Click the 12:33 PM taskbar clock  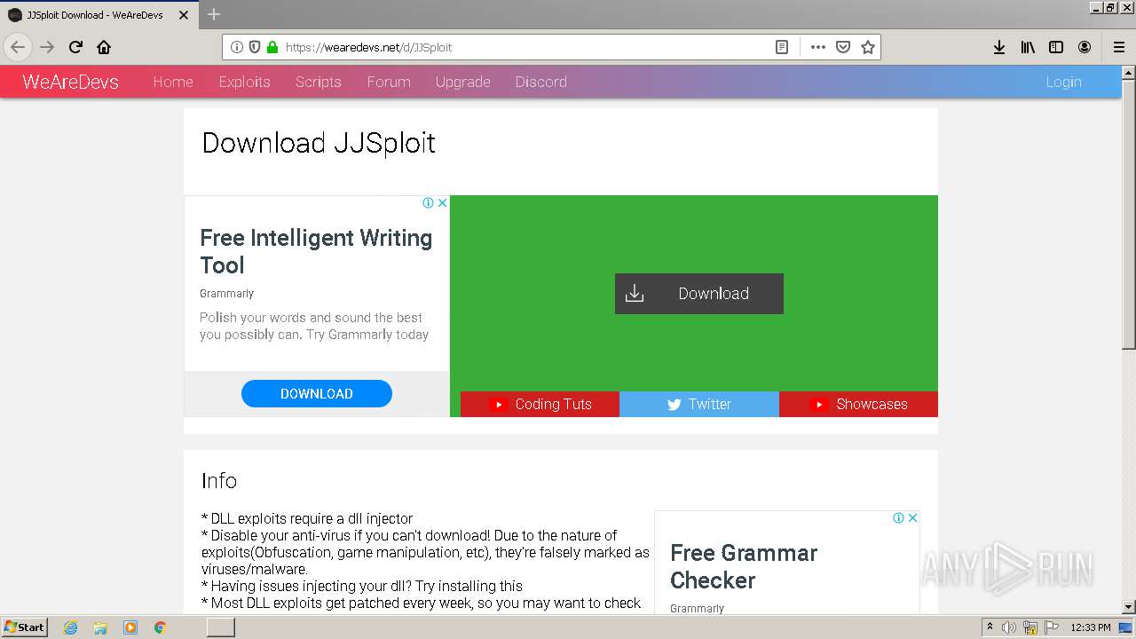tap(1091, 627)
